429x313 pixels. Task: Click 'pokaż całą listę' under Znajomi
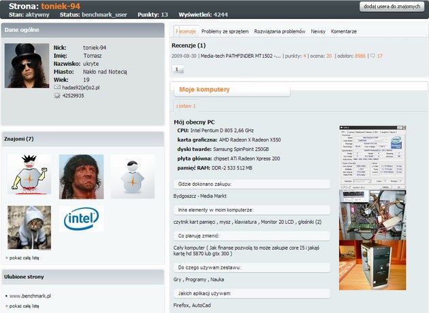click(24, 258)
